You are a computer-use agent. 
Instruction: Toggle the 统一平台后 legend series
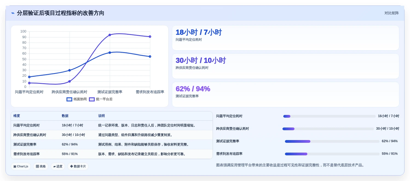pyautogui.click(x=101, y=99)
